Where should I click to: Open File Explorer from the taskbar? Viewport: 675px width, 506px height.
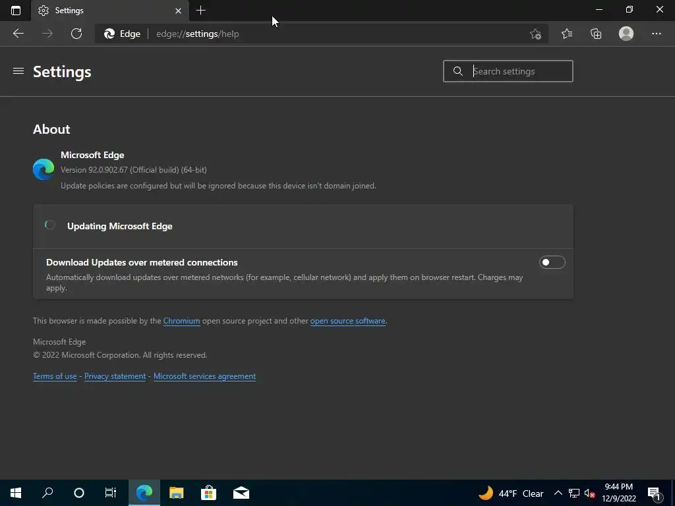point(176,493)
